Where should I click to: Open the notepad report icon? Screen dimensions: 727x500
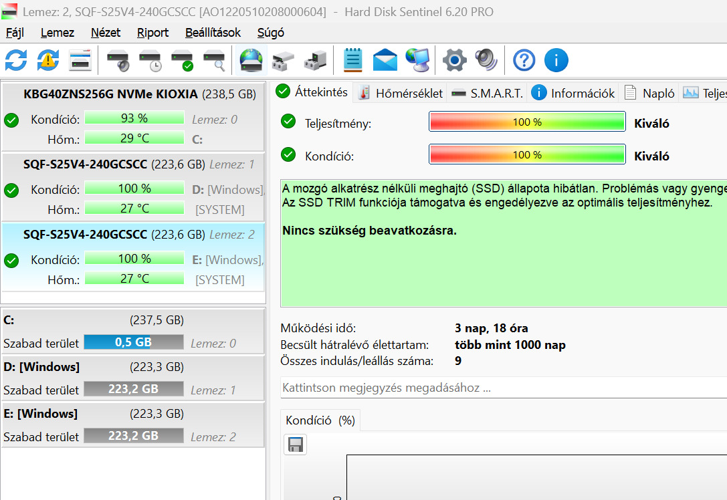[353, 60]
